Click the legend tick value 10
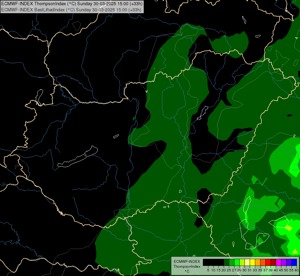300x276 pixels. click(213, 270)
